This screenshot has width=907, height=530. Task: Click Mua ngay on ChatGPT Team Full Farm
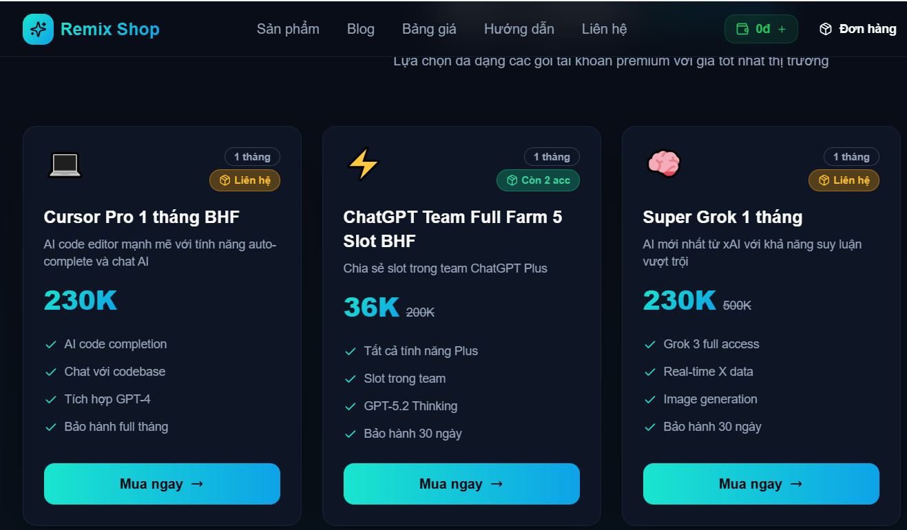click(461, 484)
